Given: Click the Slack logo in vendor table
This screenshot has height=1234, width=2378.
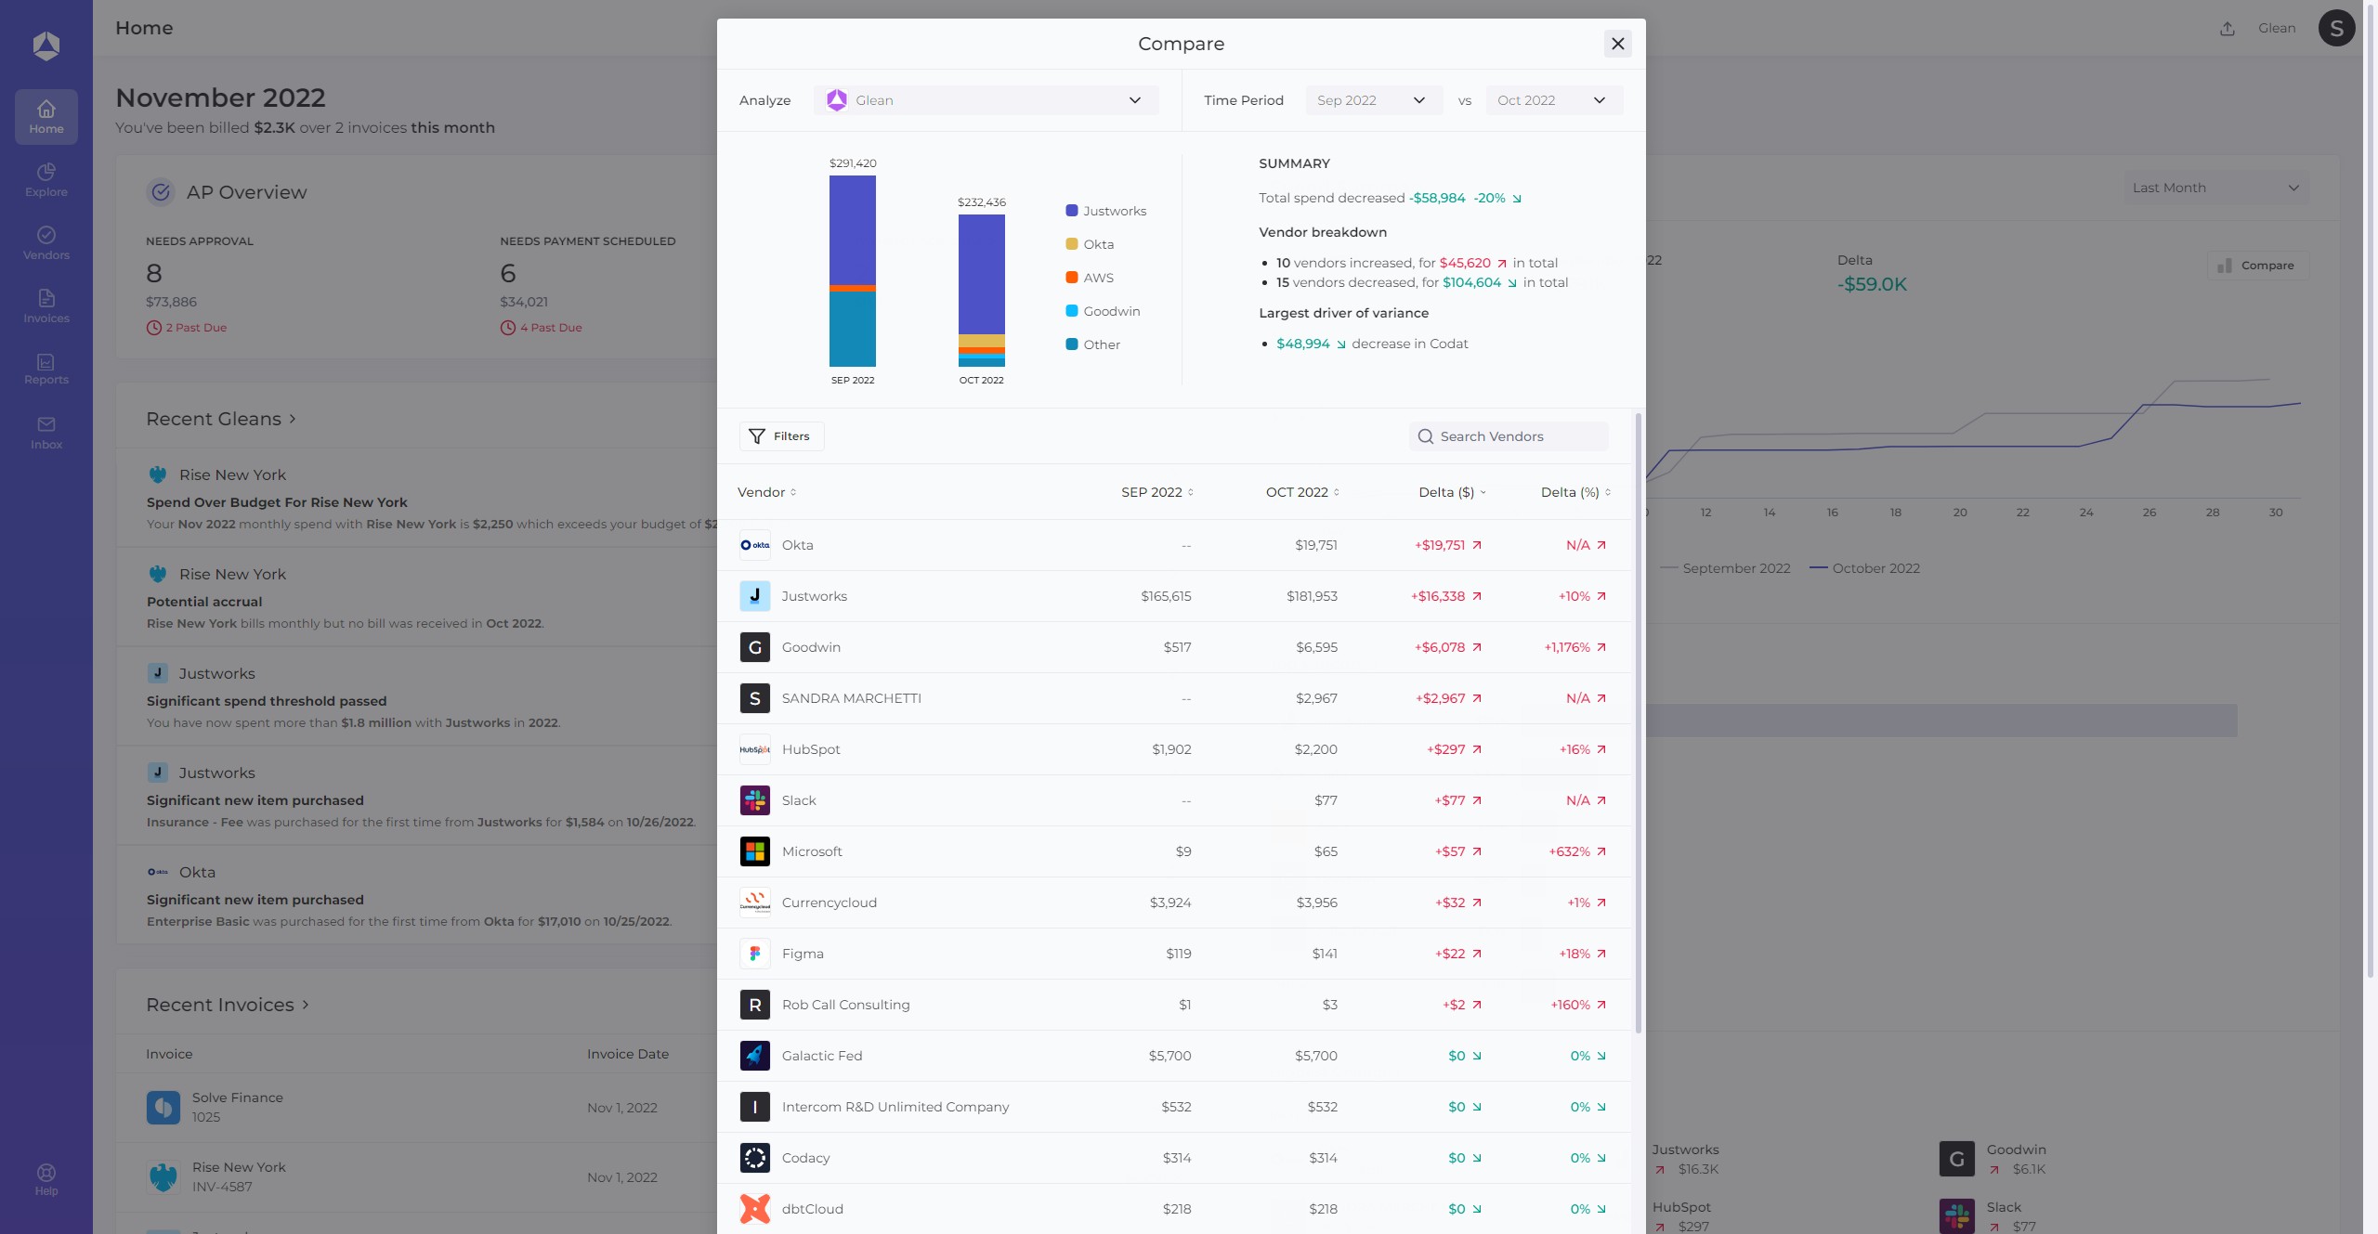Looking at the screenshot, I should tap(754, 800).
